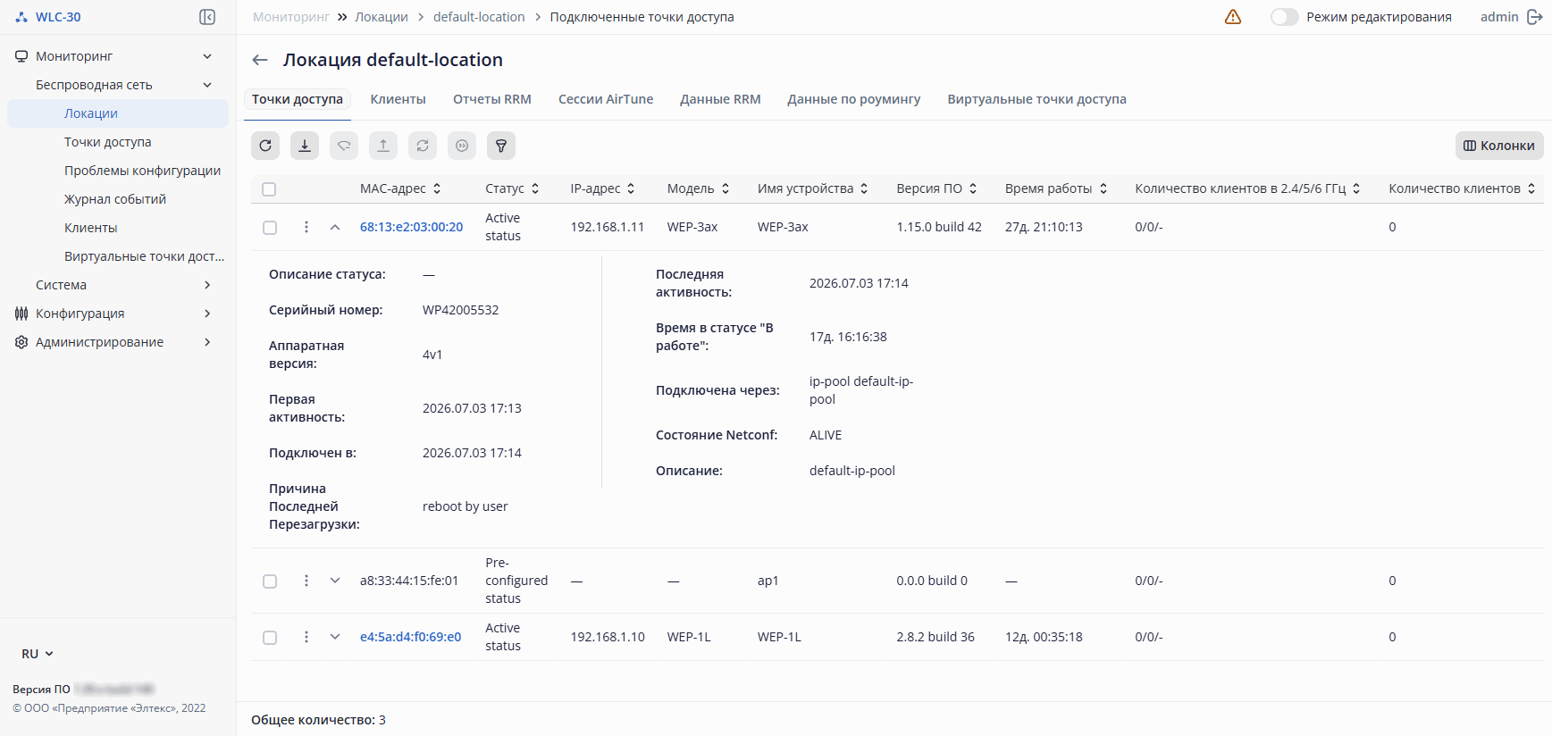
Task: Click Мониторинг in the breadcrumb
Action: [291, 17]
